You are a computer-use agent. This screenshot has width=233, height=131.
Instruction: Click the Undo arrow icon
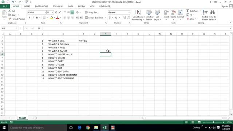[x=13, y=2]
